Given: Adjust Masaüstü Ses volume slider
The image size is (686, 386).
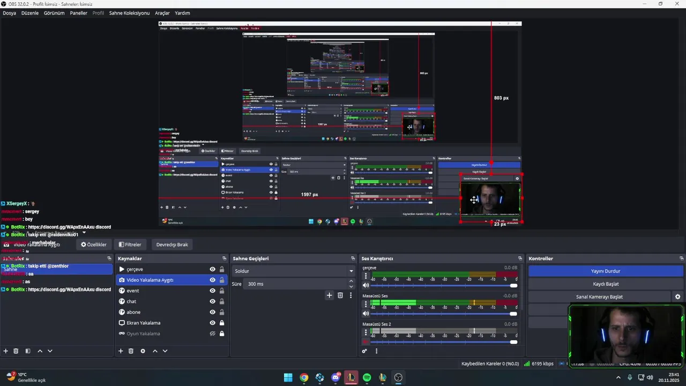Looking at the screenshot, I should tap(444, 314).
